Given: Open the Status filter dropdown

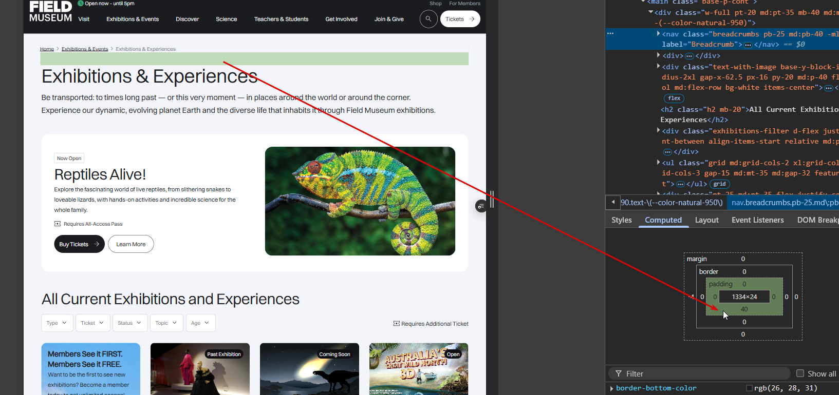Looking at the screenshot, I should [x=130, y=323].
